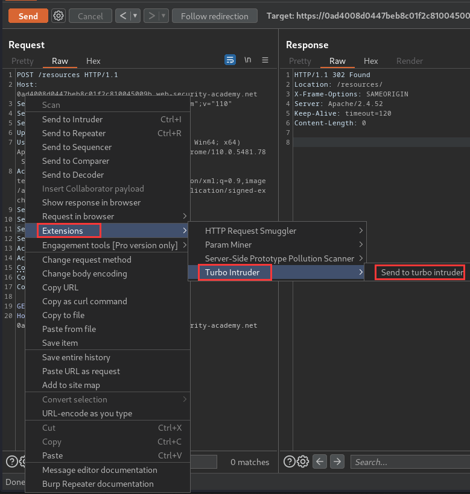Viewport: 470px width, 494px height.
Task: Open Burp Repeater documentation
Action: tap(107, 484)
